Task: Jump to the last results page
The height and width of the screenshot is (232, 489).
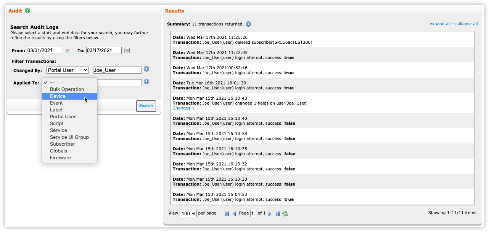Action: [277, 214]
